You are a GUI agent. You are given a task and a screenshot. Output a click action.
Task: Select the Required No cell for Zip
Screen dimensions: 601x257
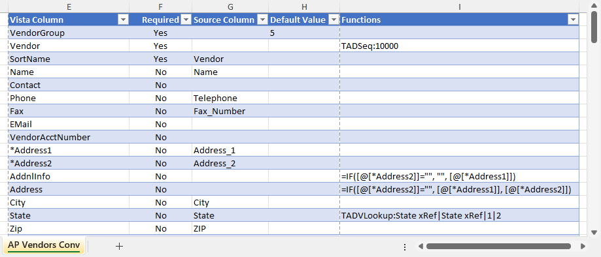pos(161,228)
